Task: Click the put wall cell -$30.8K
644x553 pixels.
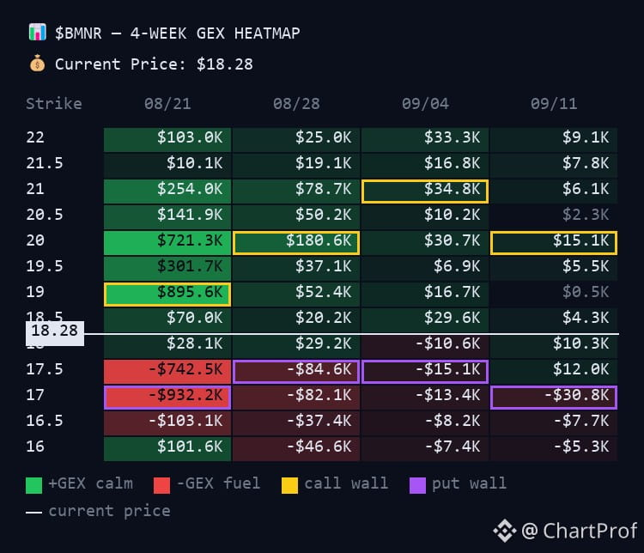Action: tap(554, 398)
